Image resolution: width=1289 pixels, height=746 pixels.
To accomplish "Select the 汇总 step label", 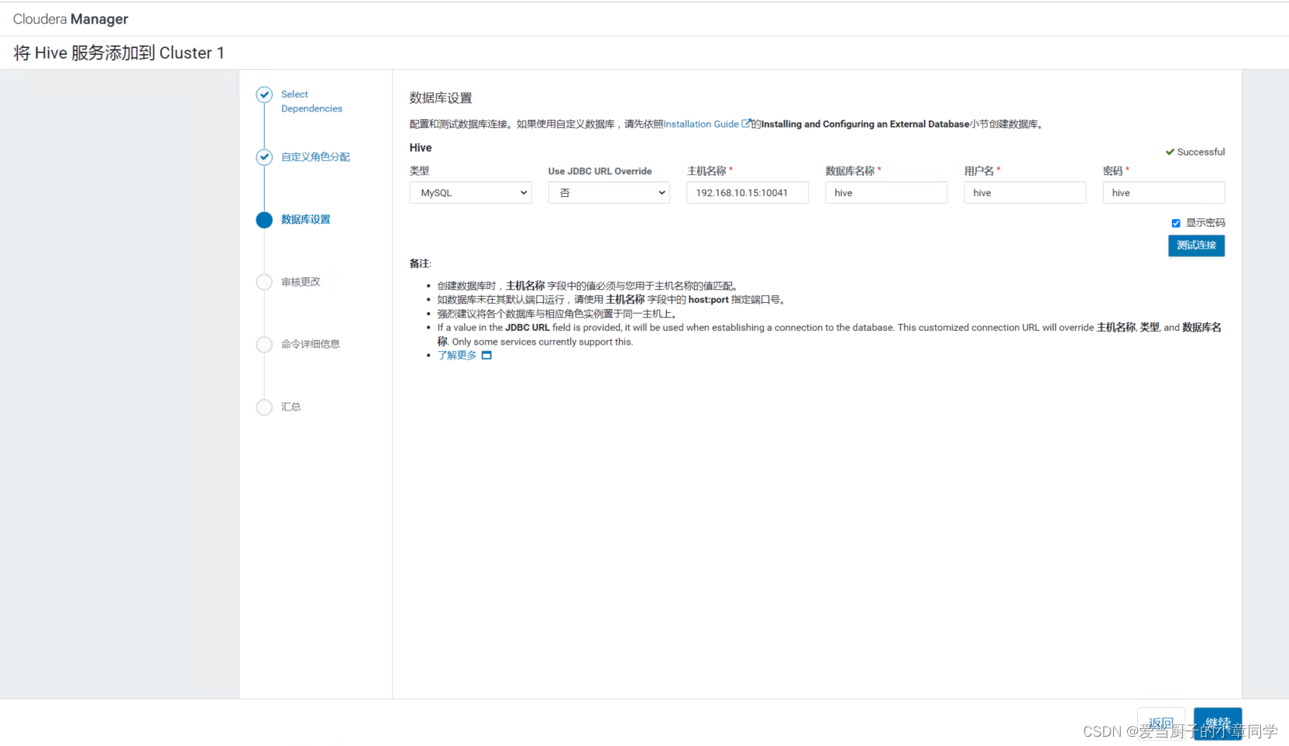I will pyautogui.click(x=290, y=407).
